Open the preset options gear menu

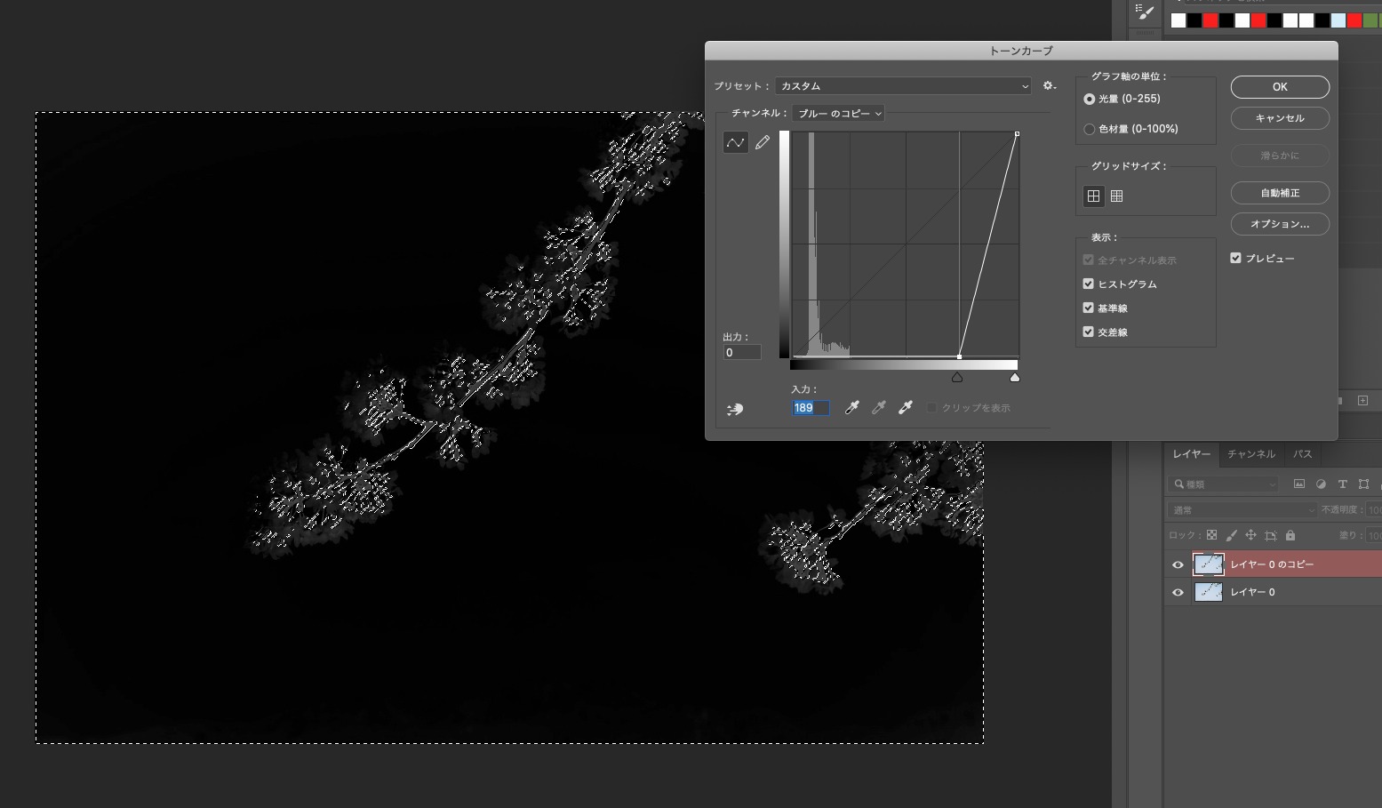pyautogui.click(x=1049, y=86)
